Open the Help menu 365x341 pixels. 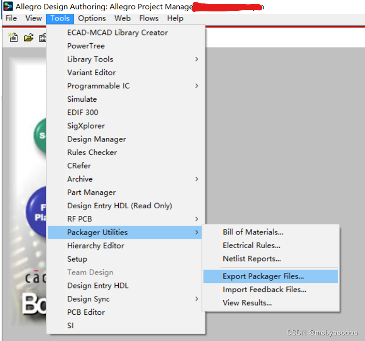pyautogui.click(x=175, y=18)
